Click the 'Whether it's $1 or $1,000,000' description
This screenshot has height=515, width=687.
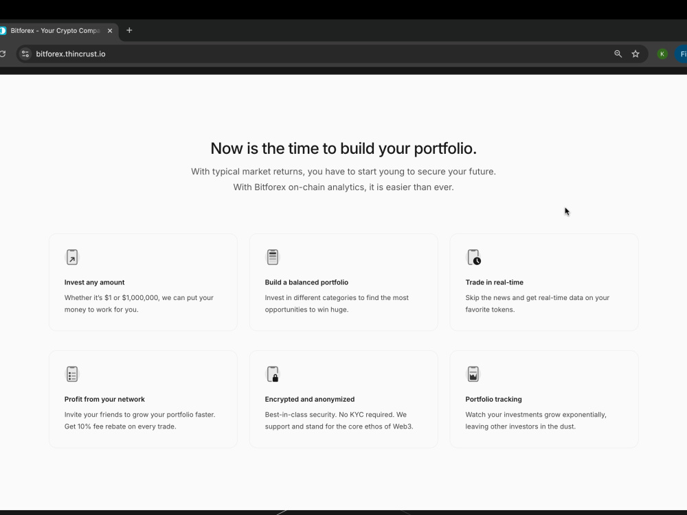coord(139,304)
